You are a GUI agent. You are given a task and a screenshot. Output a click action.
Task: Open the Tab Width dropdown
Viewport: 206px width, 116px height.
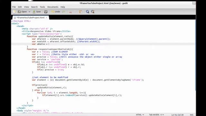tap(156, 115)
